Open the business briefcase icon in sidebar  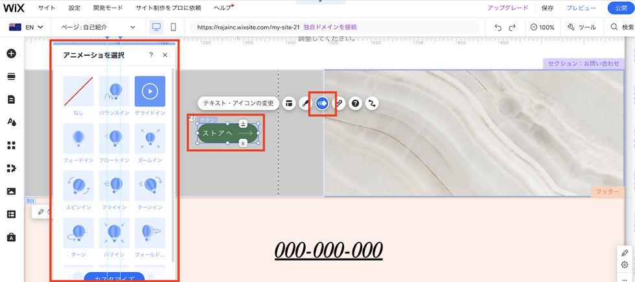pyautogui.click(x=12, y=237)
